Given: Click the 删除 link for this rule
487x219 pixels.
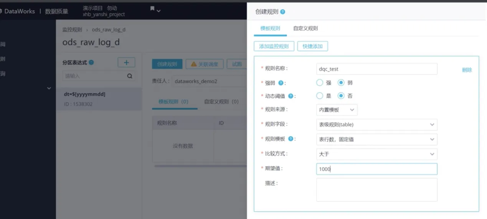Looking at the screenshot, I should (x=467, y=70).
